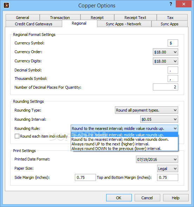Switch to the Receipt Text tab

coord(135,18)
